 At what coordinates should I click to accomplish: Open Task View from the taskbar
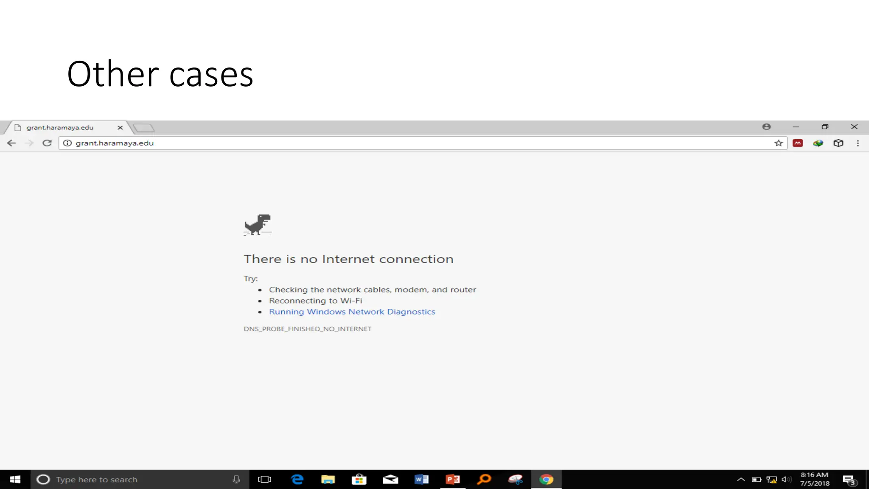click(x=264, y=479)
